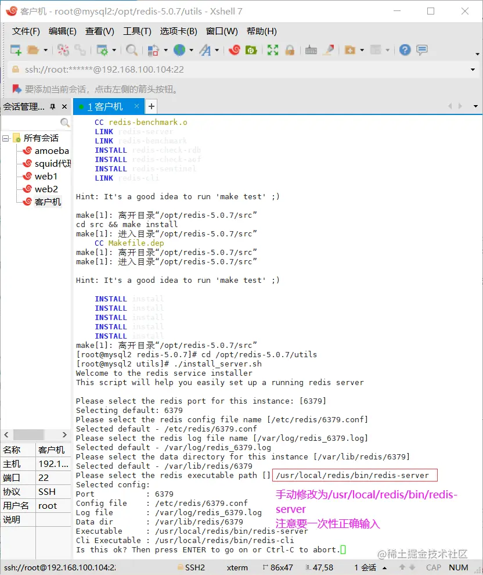Launch Xftp with the red swirl icon

[234, 49]
